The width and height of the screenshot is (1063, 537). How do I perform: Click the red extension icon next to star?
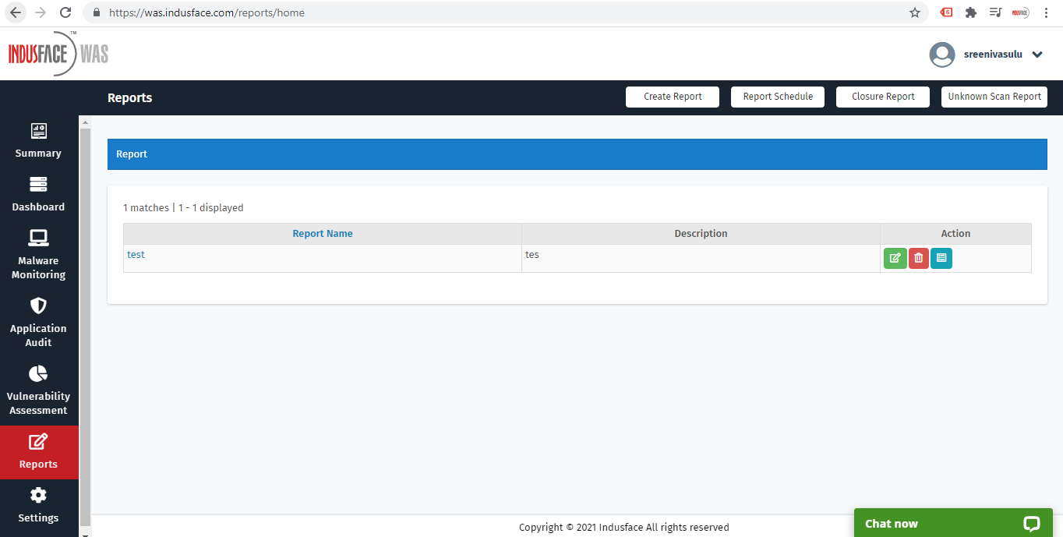(x=946, y=12)
